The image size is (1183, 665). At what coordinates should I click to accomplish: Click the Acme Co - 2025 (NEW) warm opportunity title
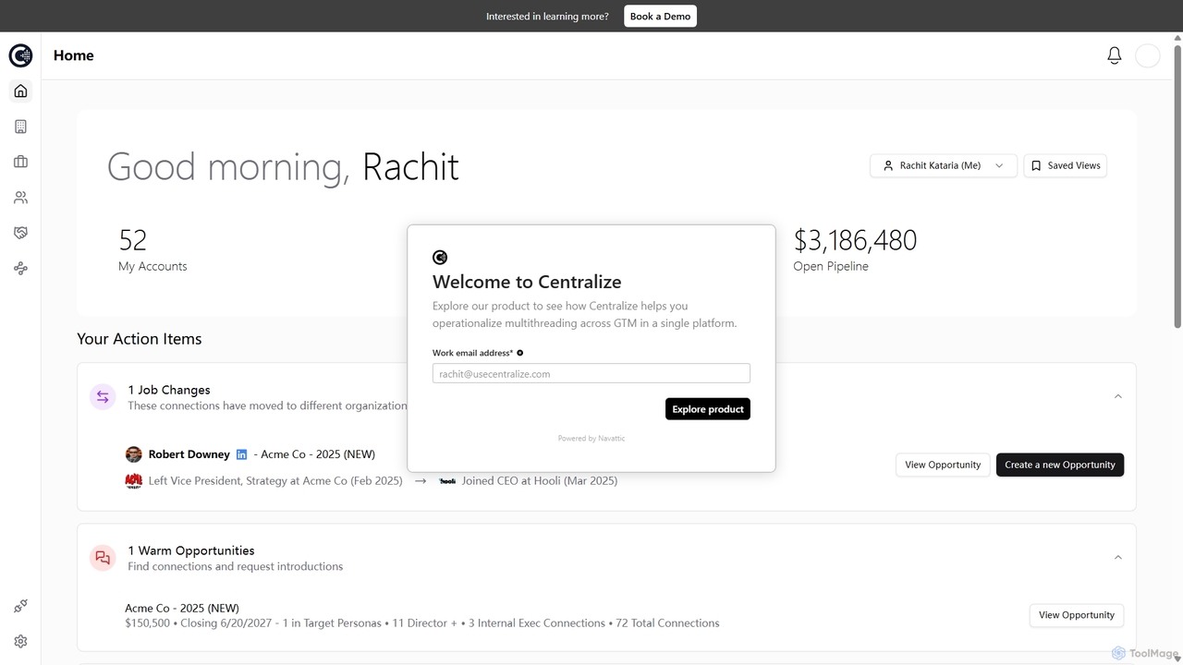point(182,608)
